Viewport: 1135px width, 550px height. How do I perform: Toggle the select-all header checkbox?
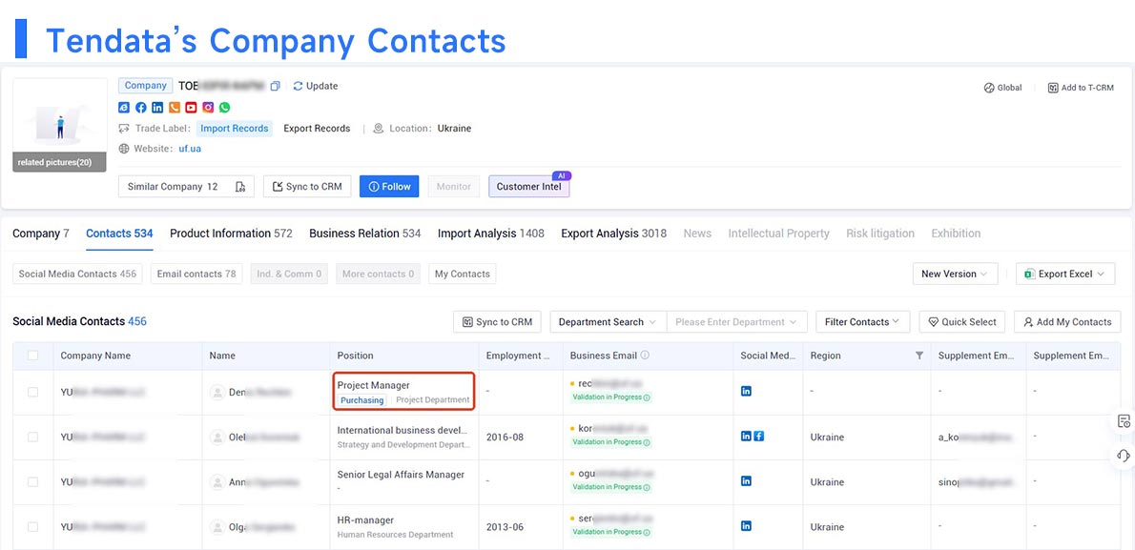point(32,356)
